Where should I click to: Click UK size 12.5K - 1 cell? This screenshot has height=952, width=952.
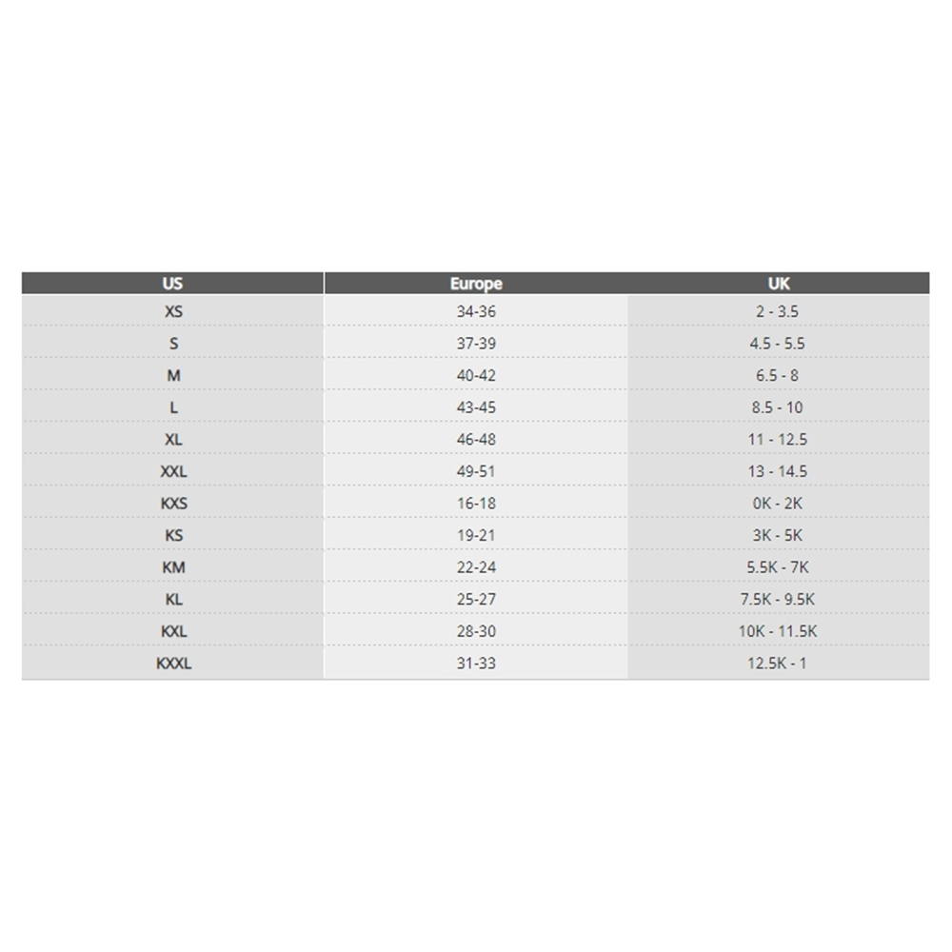point(779,664)
